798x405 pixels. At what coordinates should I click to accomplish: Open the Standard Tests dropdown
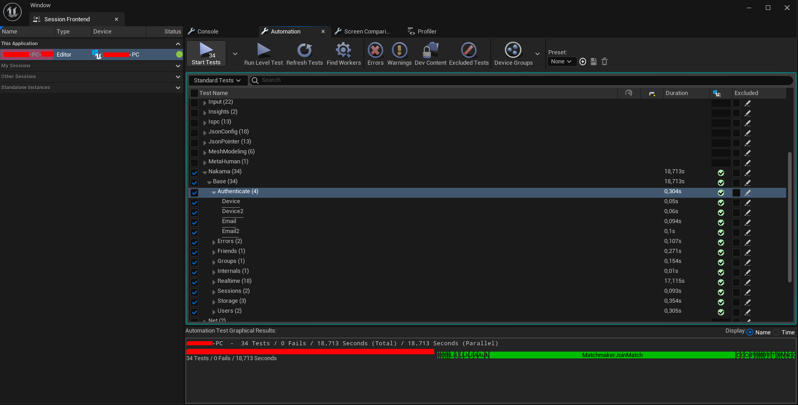coord(217,81)
